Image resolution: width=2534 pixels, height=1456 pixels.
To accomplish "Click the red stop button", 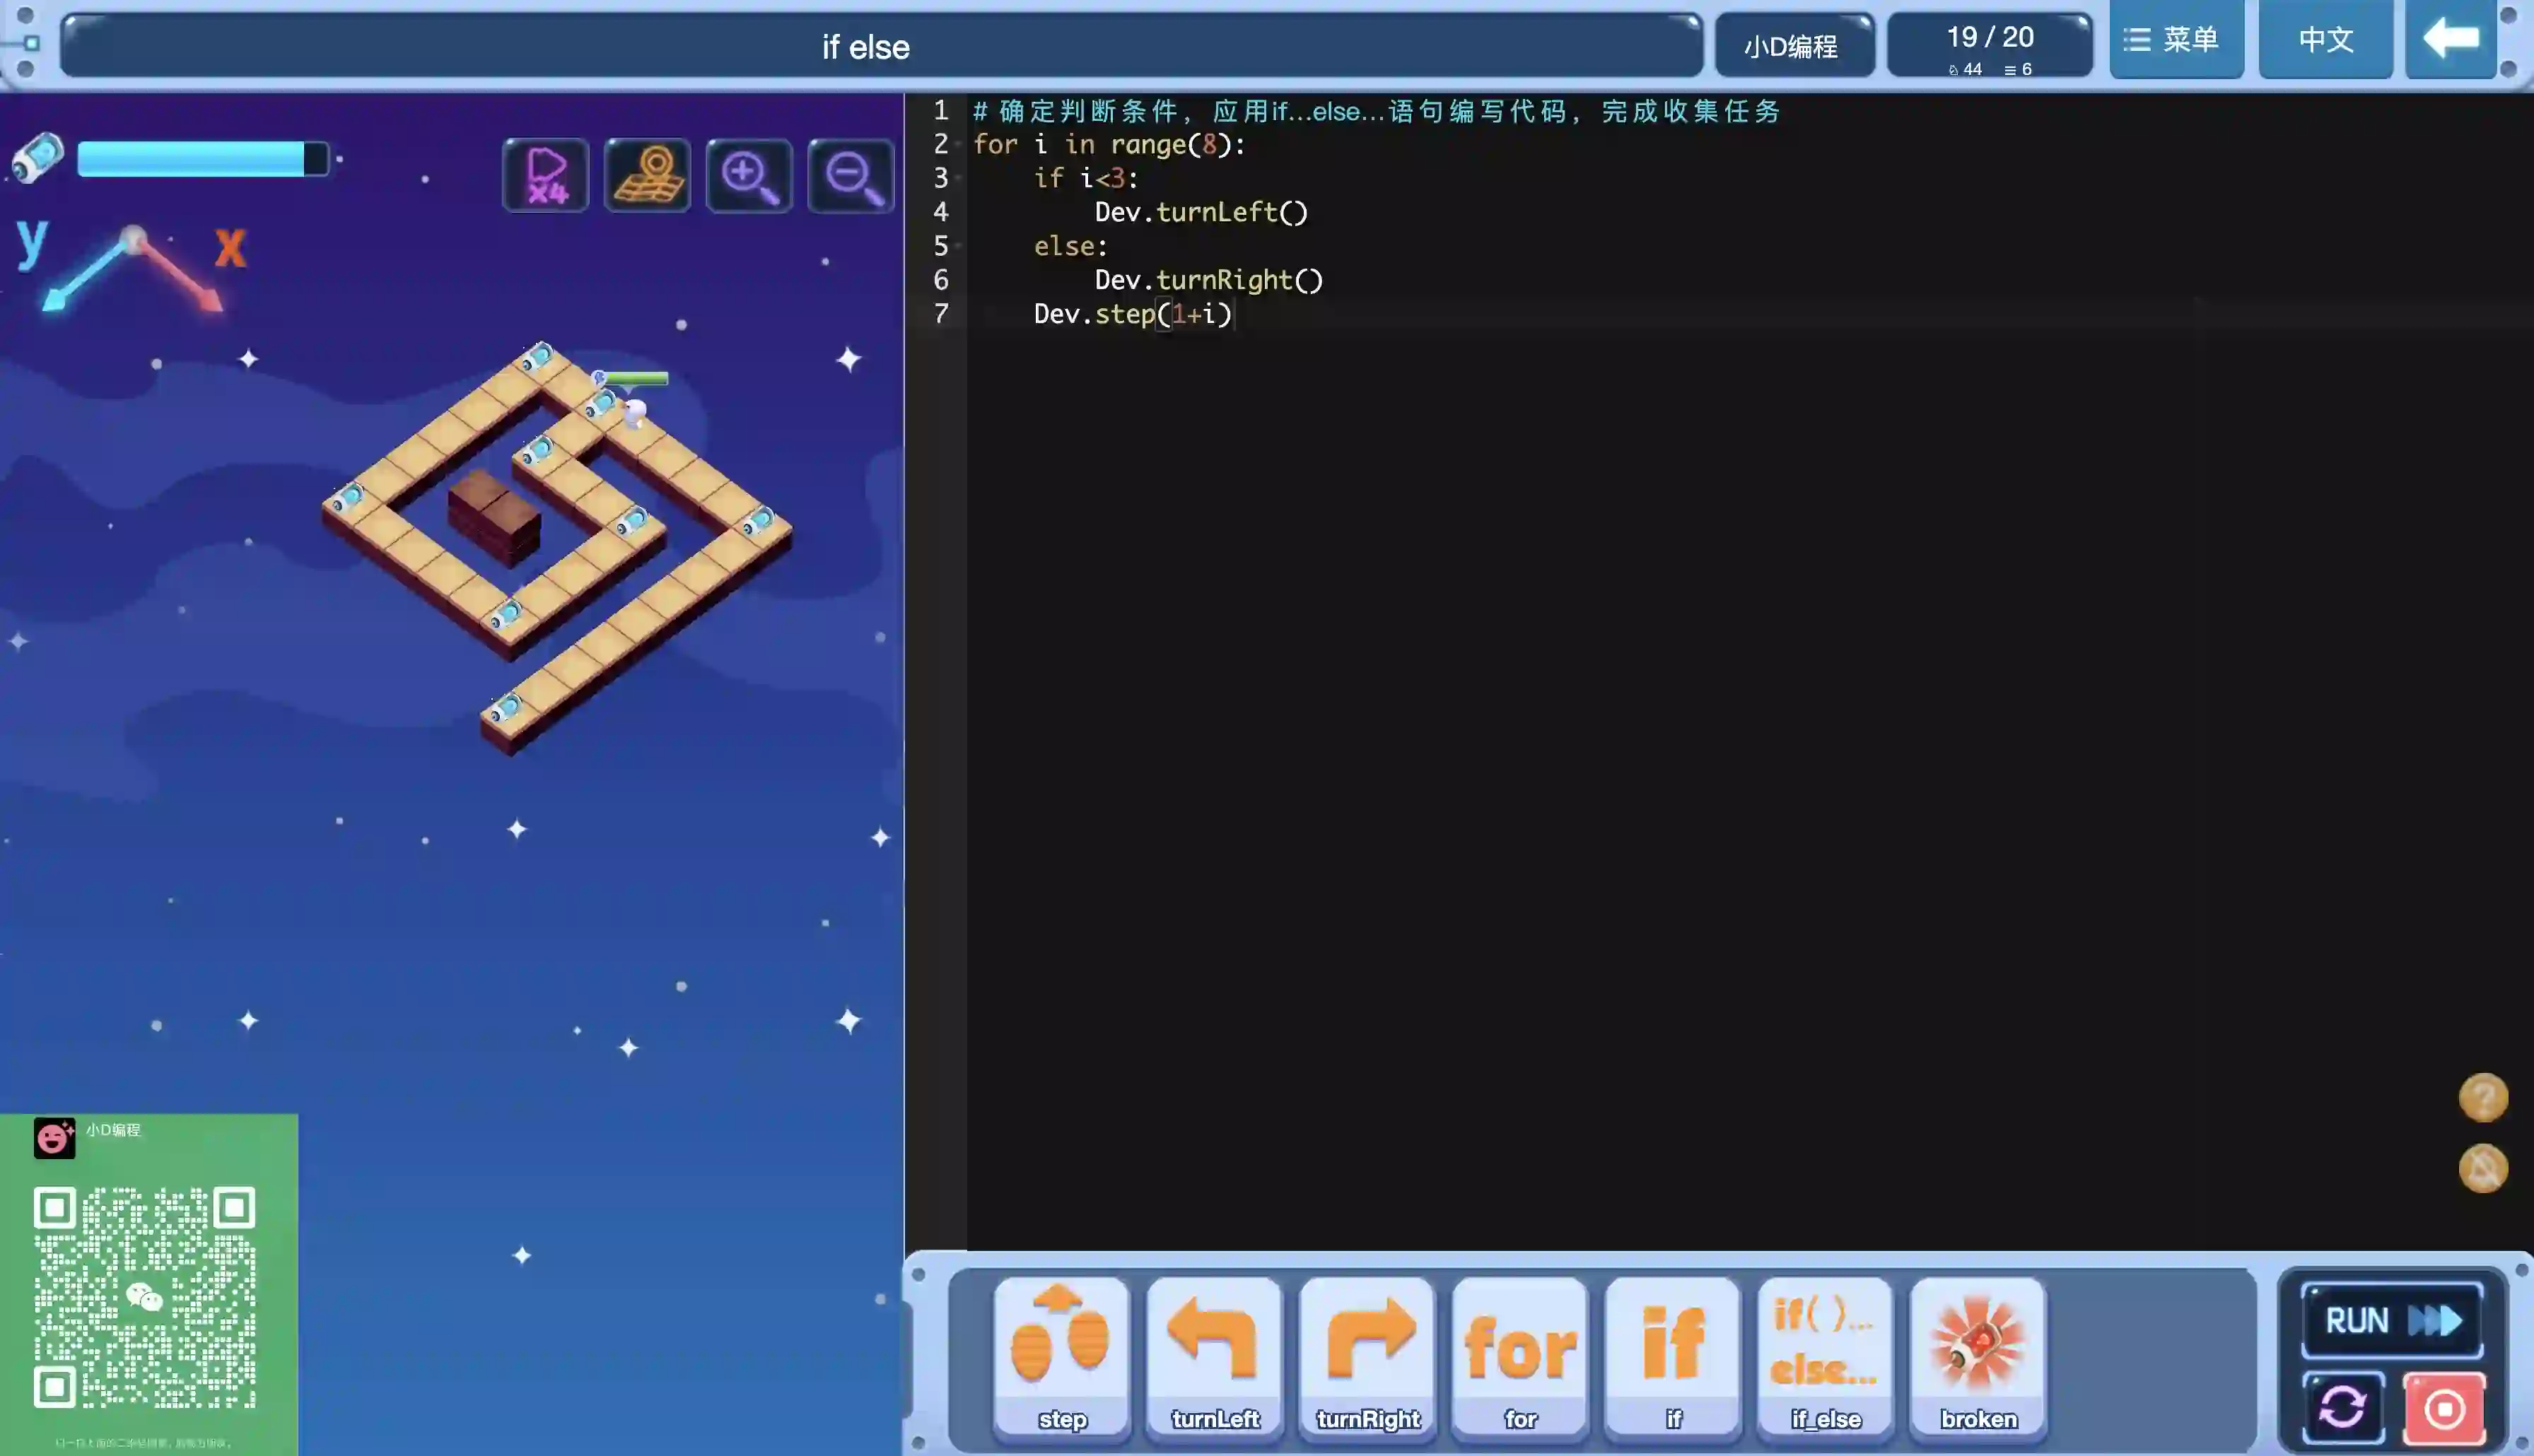I will (x=2444, y=1408).
